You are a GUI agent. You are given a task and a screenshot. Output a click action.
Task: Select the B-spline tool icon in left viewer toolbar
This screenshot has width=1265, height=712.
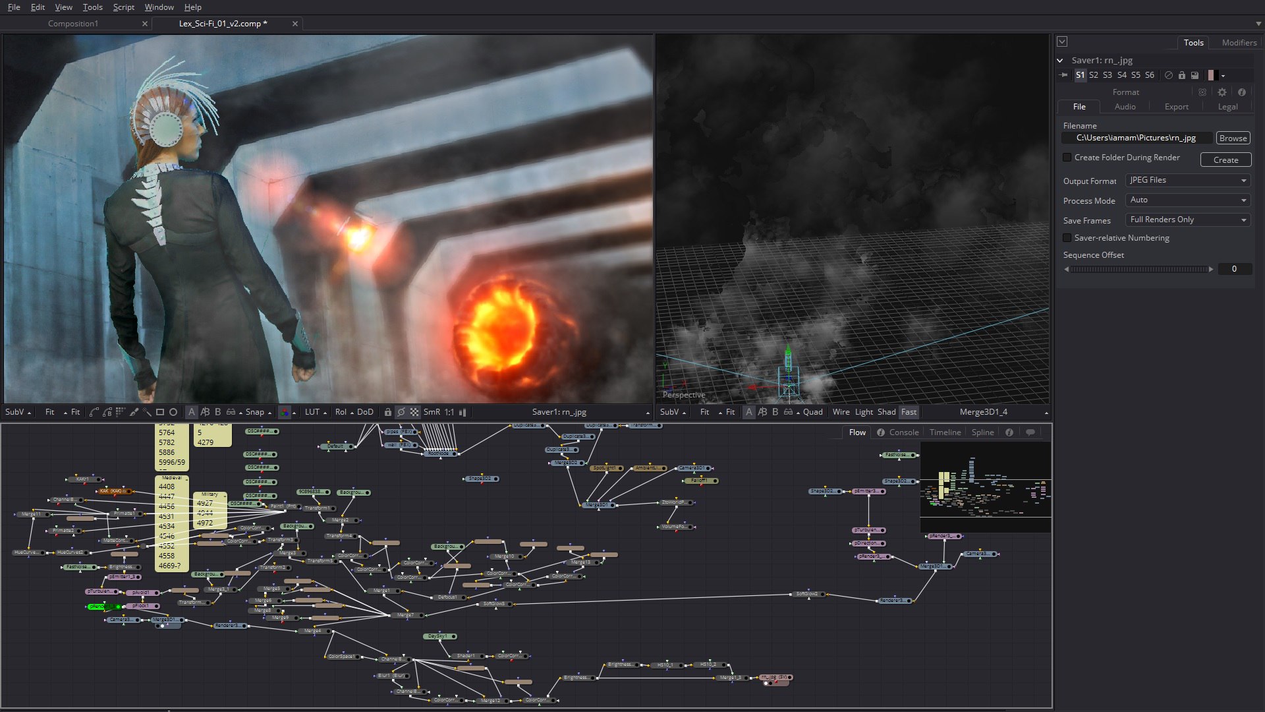107,412
